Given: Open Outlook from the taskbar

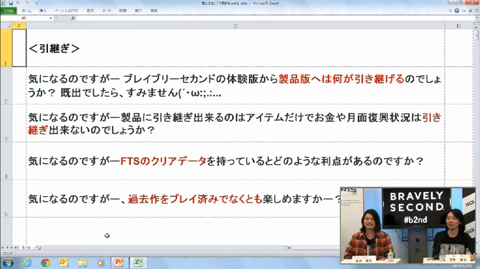Looking at the screenshot, I should click(x=64, y=263).
